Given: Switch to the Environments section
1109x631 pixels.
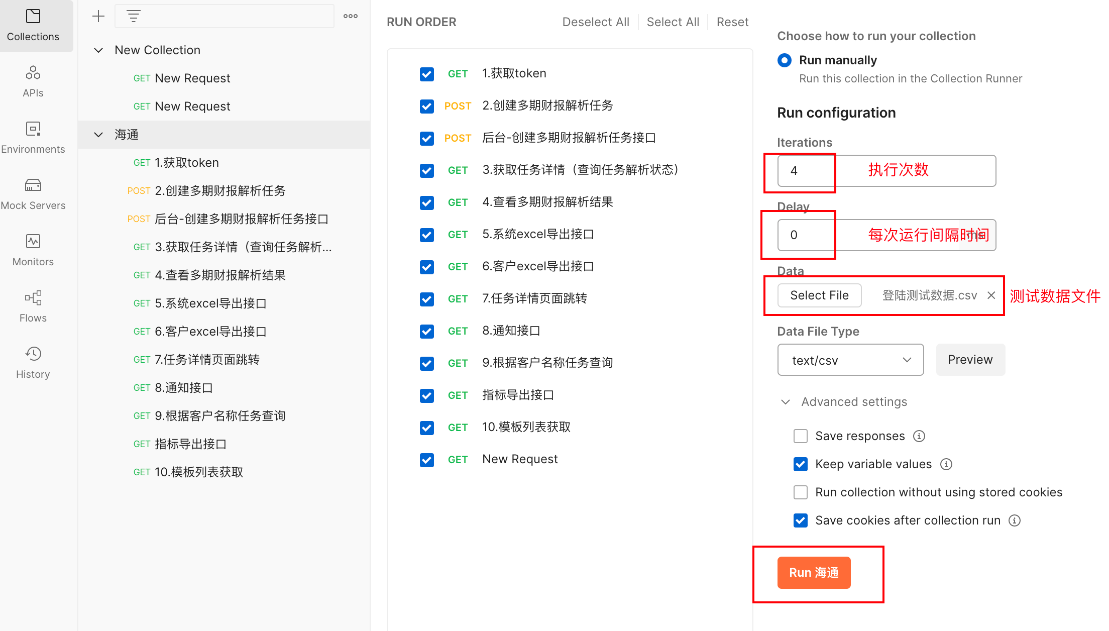Looking at the screenshot, I should tap(33, 137).
